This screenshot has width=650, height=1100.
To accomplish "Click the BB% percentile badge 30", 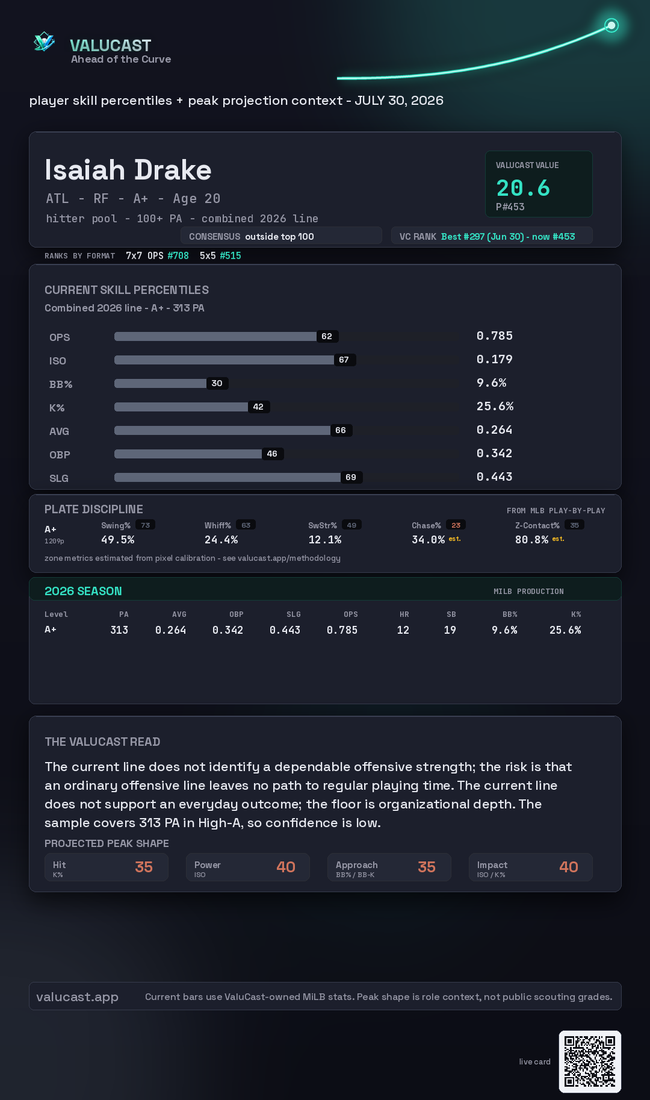I will click(217, 383).
